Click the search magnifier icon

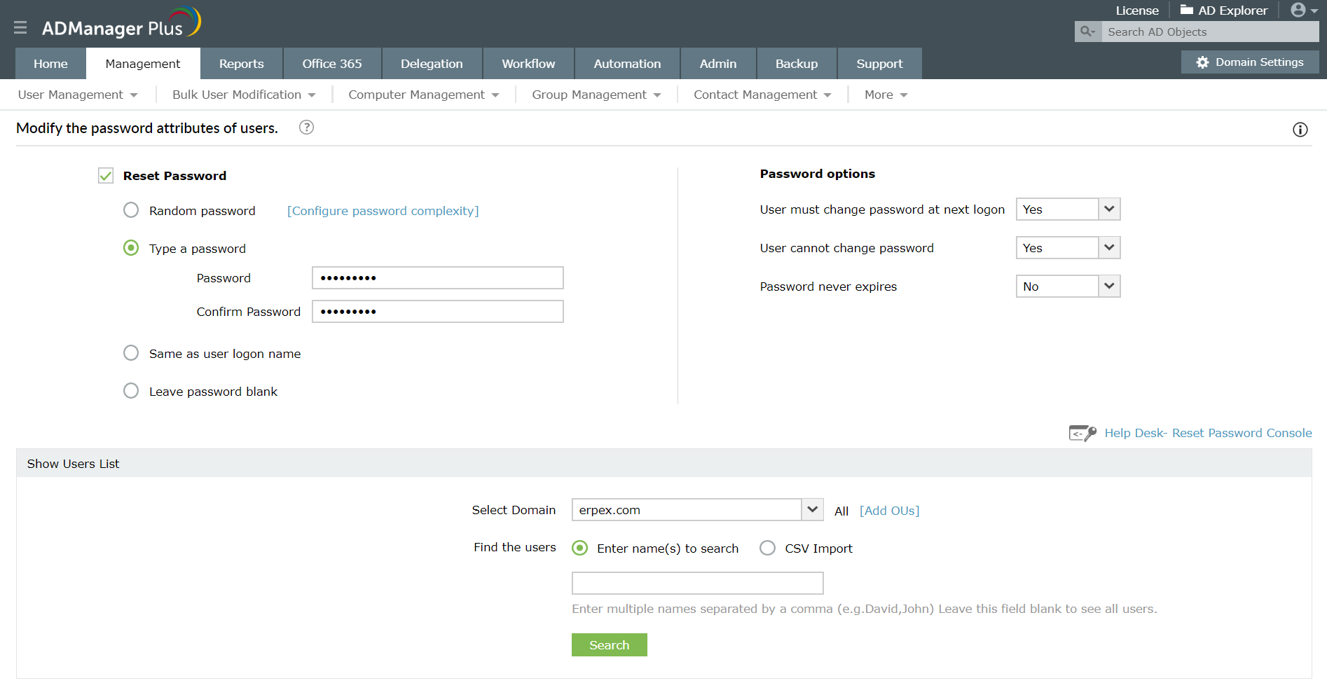point(1087,32)
